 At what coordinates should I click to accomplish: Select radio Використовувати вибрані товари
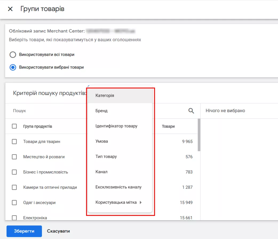tap(13, 68)
